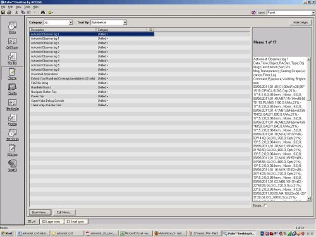Click the Find binoculars icon
Viewport: 316px width, 237px height.
[x=43, y=13]
